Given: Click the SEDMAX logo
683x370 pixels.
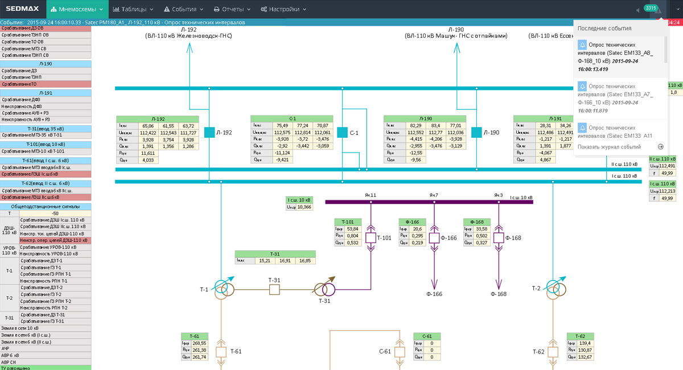Looking at the screenshot, I should [x=22, y=9].
